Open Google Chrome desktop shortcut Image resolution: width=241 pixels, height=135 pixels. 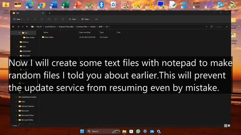point(42,5)
